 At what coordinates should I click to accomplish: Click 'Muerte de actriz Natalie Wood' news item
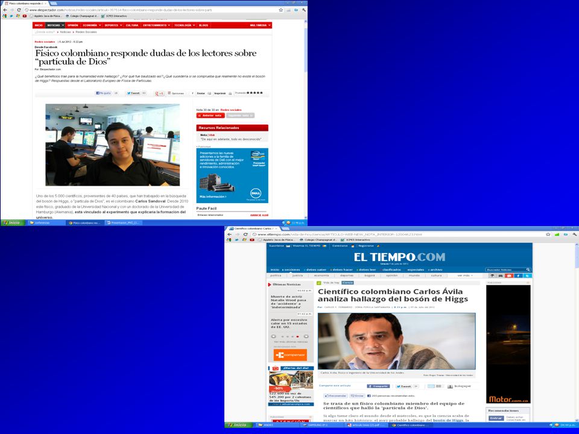(x=288, y=301)
